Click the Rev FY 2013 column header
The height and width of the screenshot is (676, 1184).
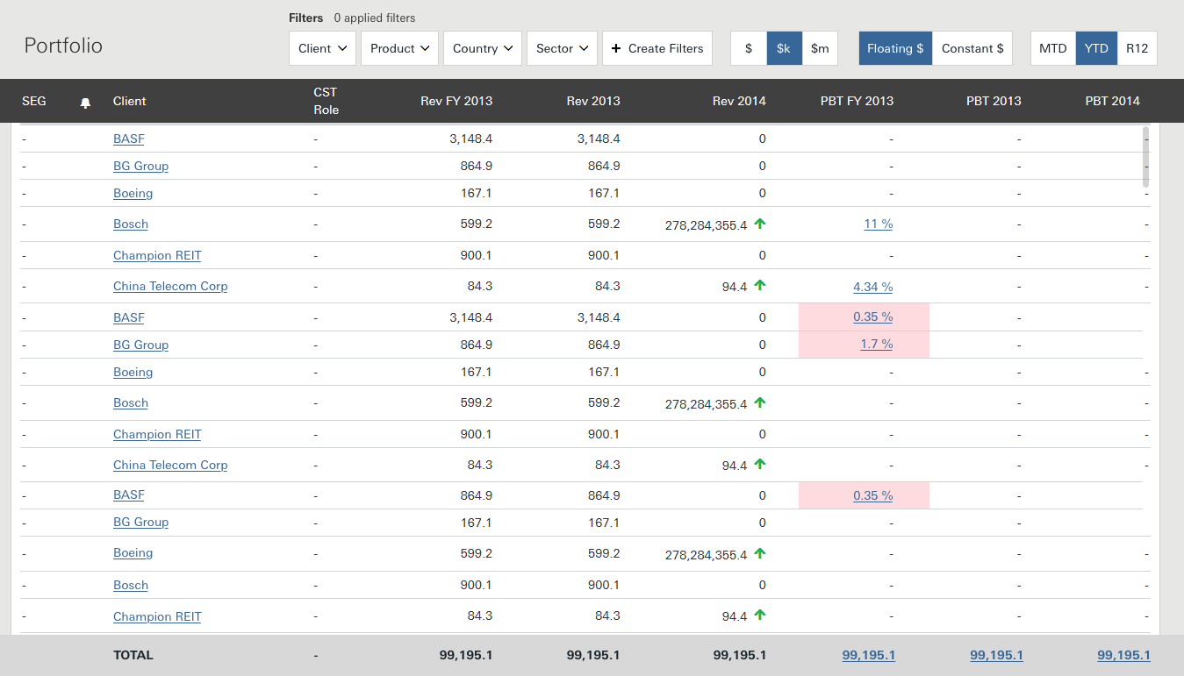tap(456, 101)
